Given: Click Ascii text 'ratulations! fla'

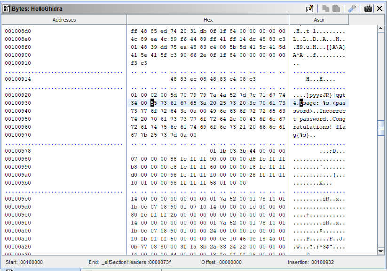Looking at the screenshot, I should point(319,127).
